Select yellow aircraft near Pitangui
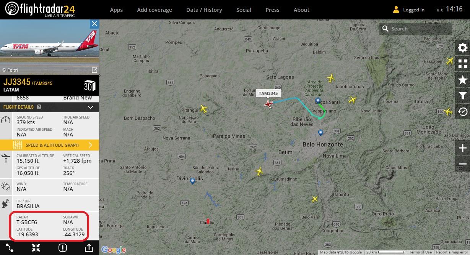Viewport: 470px width, 255px height. (203, 109)
